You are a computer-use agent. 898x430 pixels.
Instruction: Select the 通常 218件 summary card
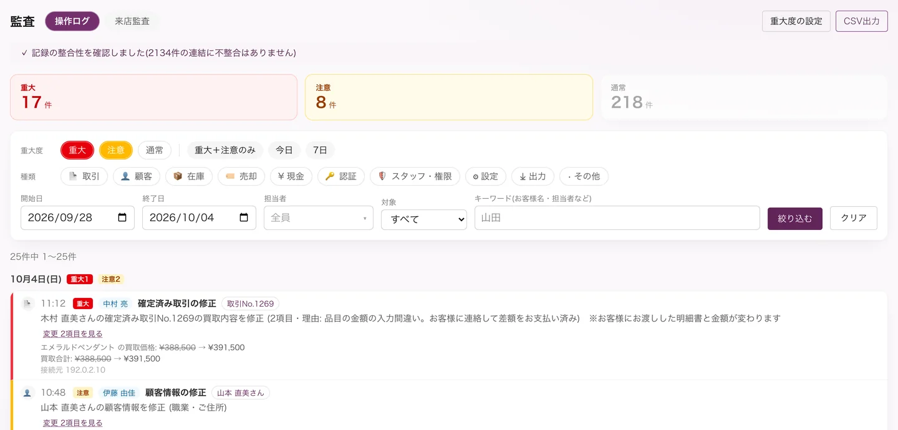[744, 97]
